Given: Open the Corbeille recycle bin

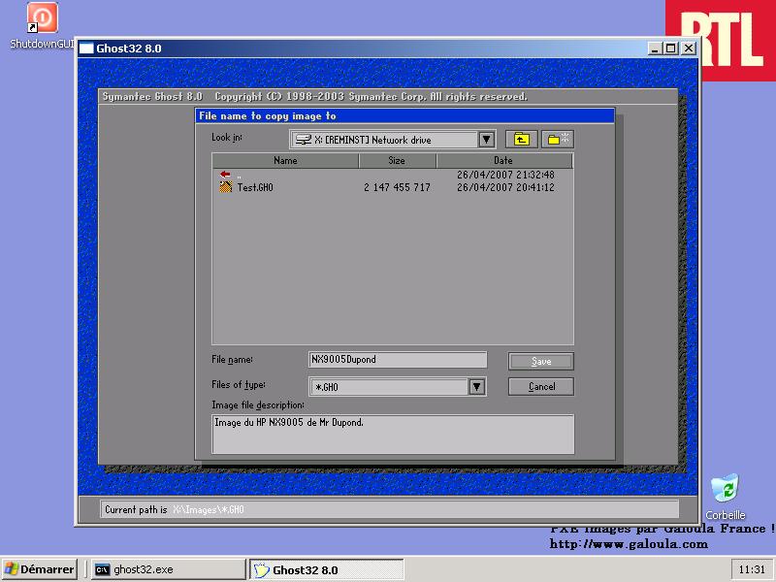Looking at the screenshot, I should pyautogui.click(x=725, y=490).
